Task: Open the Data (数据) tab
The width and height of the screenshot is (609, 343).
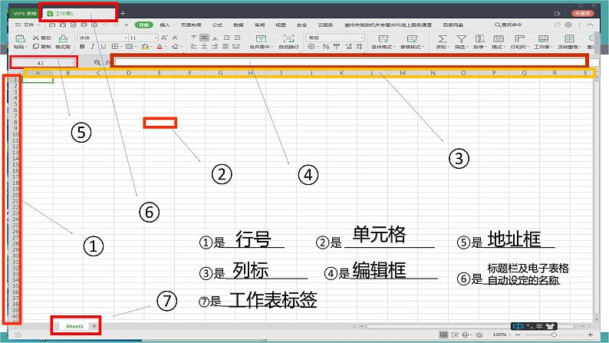Action: coord(238,25)
